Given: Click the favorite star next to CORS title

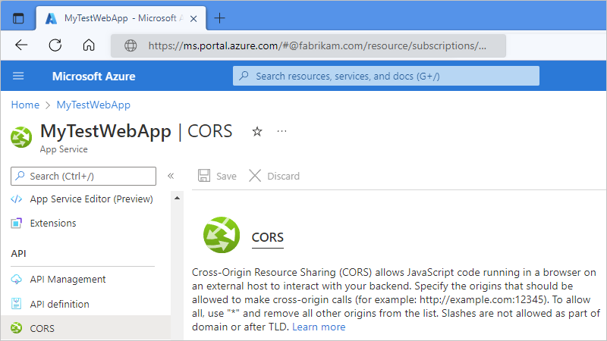Looking at the screenshot, I should tap(257, 131).
